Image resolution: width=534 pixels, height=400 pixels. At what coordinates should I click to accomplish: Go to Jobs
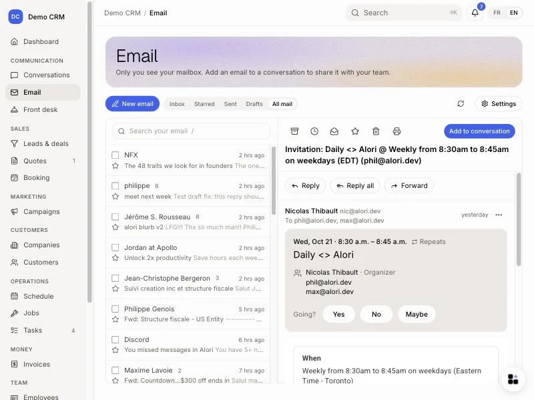click(43, 313)
